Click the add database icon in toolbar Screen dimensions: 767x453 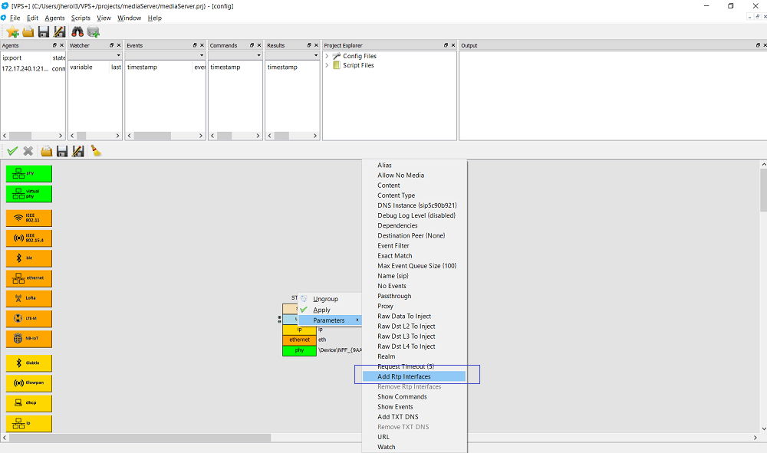click(x=94, y=31)
